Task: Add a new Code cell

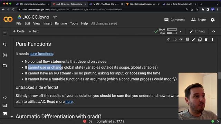Action: pyautogui.click(x=19, y=31)
